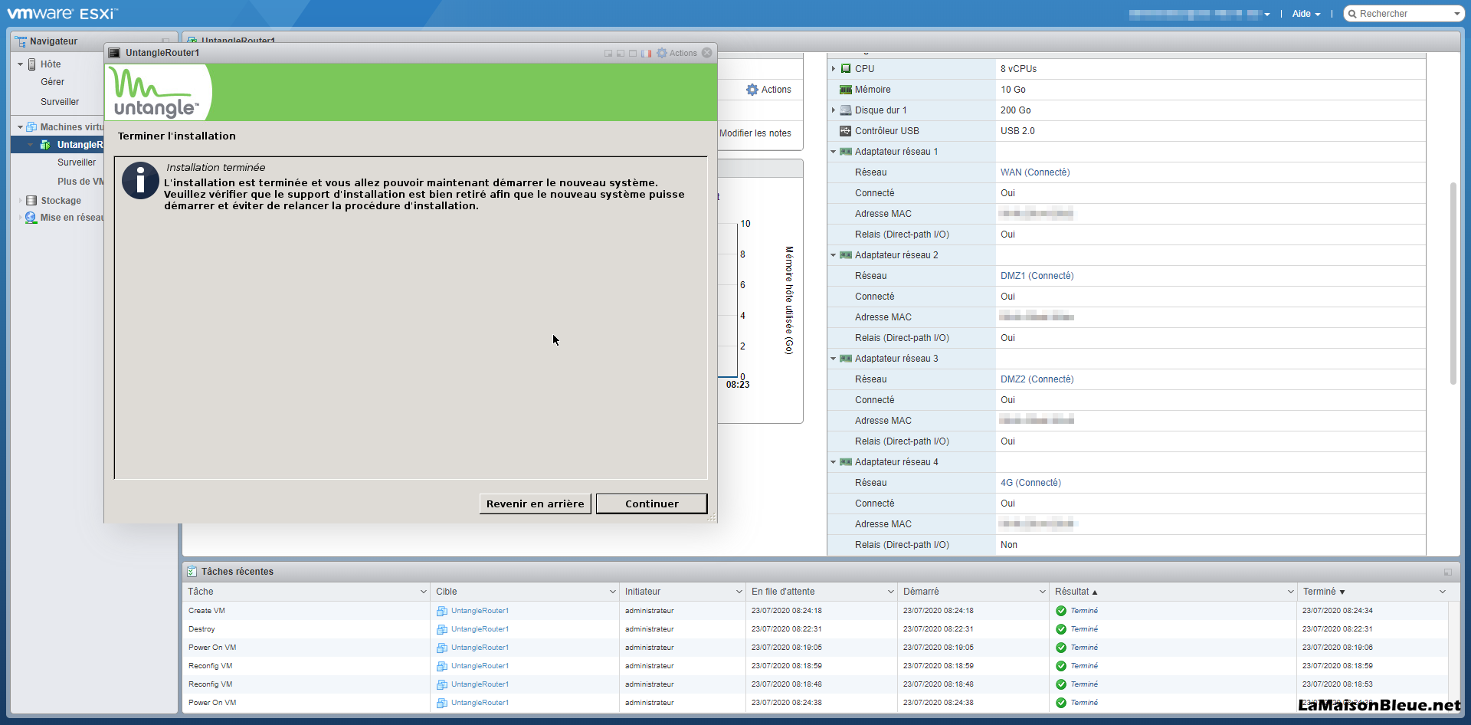Screen dimensions: 1471x725
Task: Click full-size console icon in title bar
Action: pyautogui.click(x=633, y=54)
